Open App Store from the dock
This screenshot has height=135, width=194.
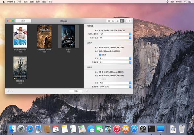tap(134, 129)
